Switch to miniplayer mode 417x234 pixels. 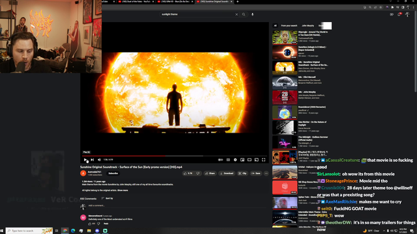click(242, 160)
